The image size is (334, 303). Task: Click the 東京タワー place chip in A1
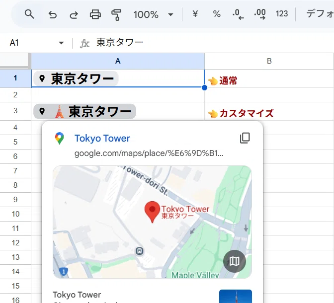point(76,78)
